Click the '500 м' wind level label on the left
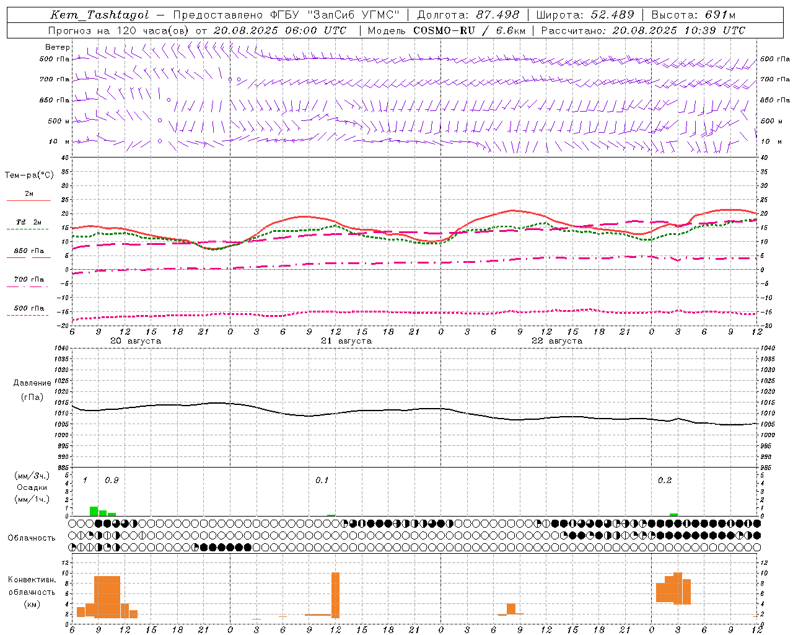 [x=59, y=121]
